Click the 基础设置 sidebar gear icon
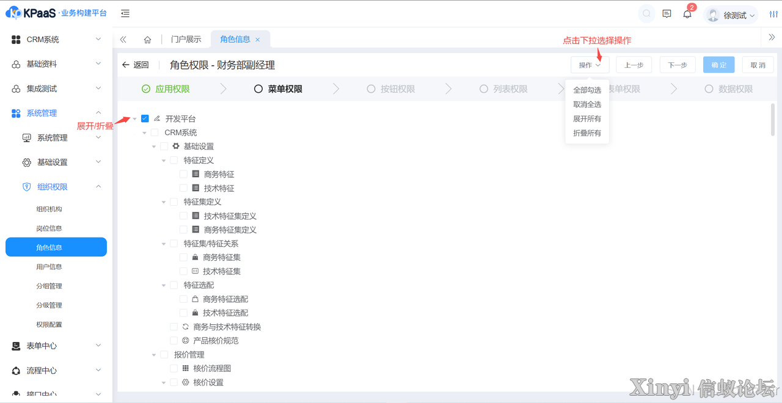 (x=27, y=162)
